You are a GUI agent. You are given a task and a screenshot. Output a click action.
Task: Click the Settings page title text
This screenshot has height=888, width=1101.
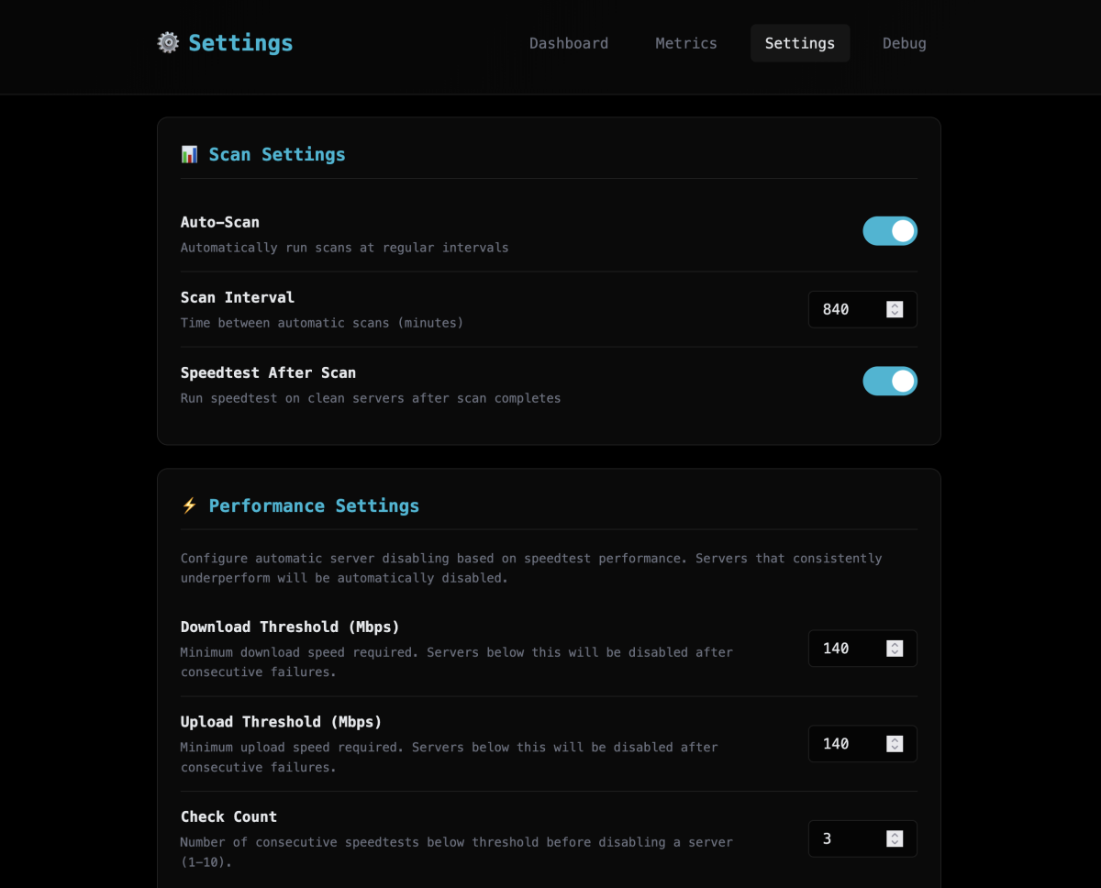(x=240, y=43)
